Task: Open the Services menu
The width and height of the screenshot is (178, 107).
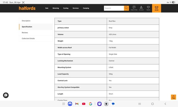Action: coord(76,8)
